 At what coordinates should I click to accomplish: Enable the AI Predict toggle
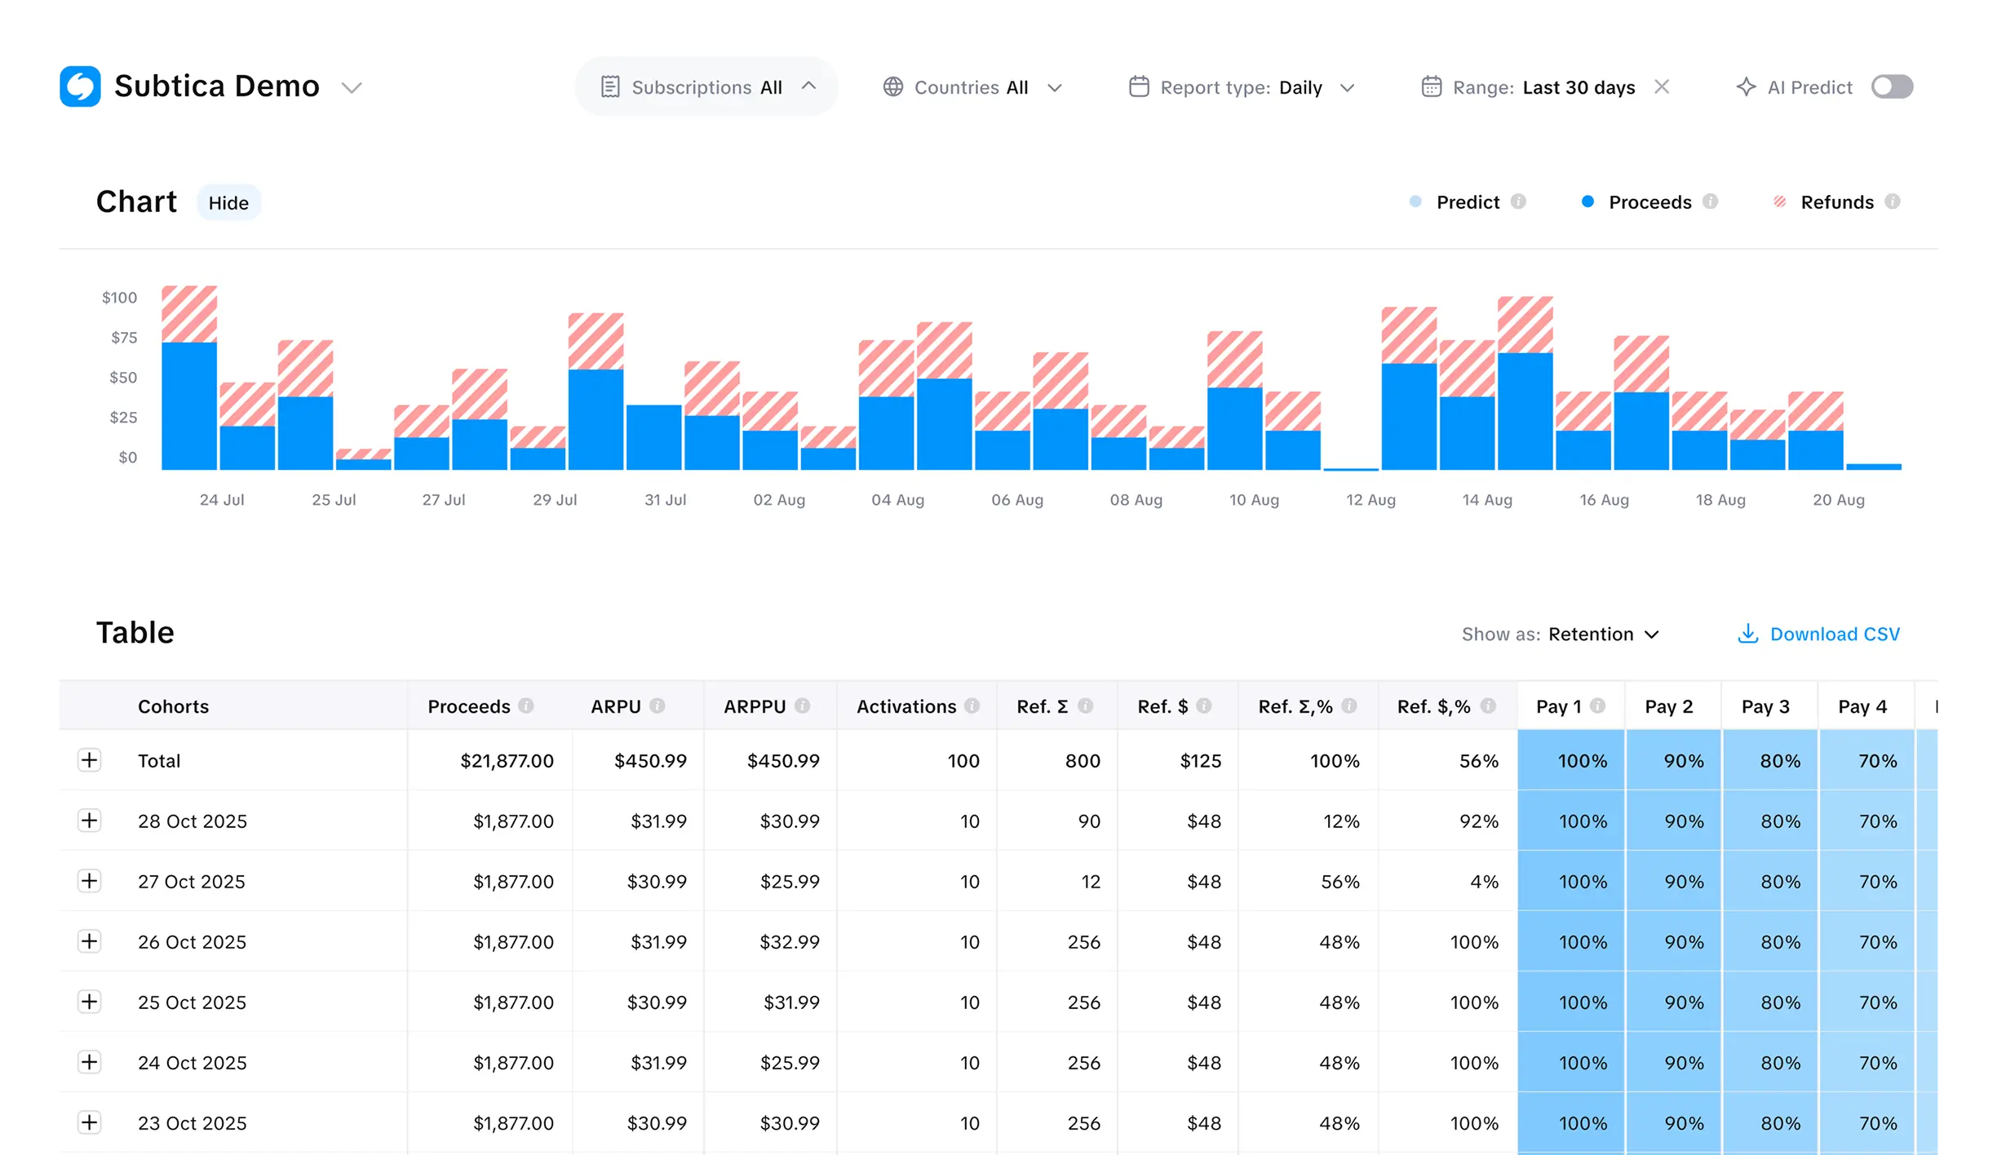(x=1893, y=86)
